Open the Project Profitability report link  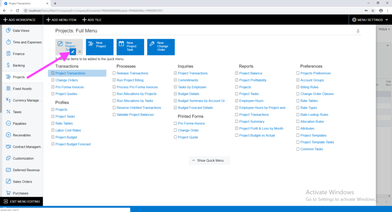(253, 80)
